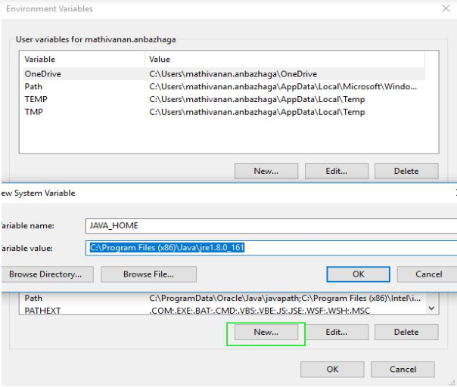Click New... under the user variables list
The height and width of the screenshot is (387, 457).
pos(266,172)
